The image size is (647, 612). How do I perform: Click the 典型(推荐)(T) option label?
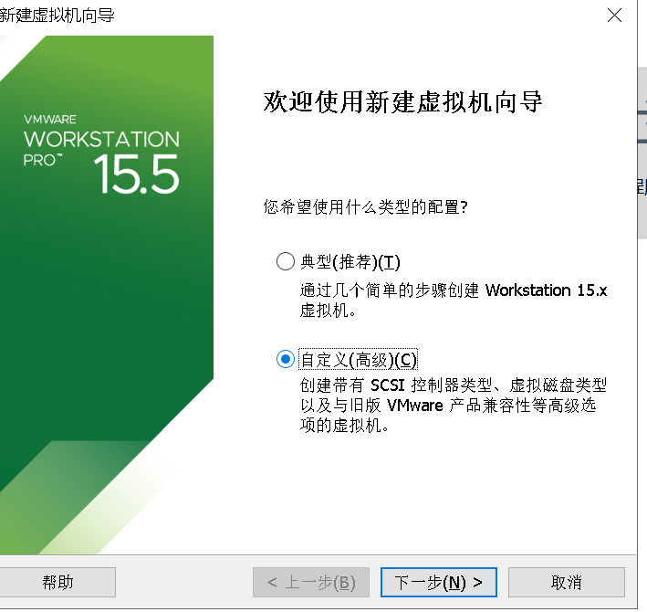pos(350,262)
